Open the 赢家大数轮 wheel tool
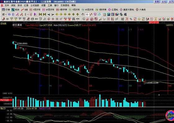Viewport: 174px width, 123px height. [x=127, y=10]
